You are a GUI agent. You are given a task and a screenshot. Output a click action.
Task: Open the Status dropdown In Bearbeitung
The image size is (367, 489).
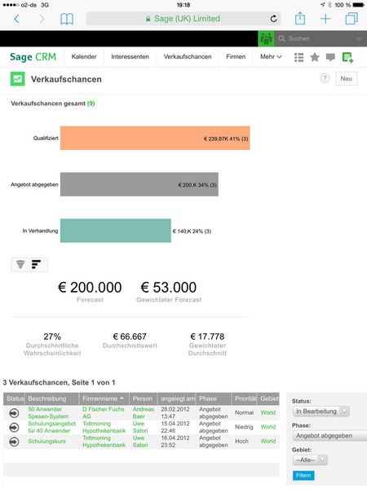tap(321, 412)
